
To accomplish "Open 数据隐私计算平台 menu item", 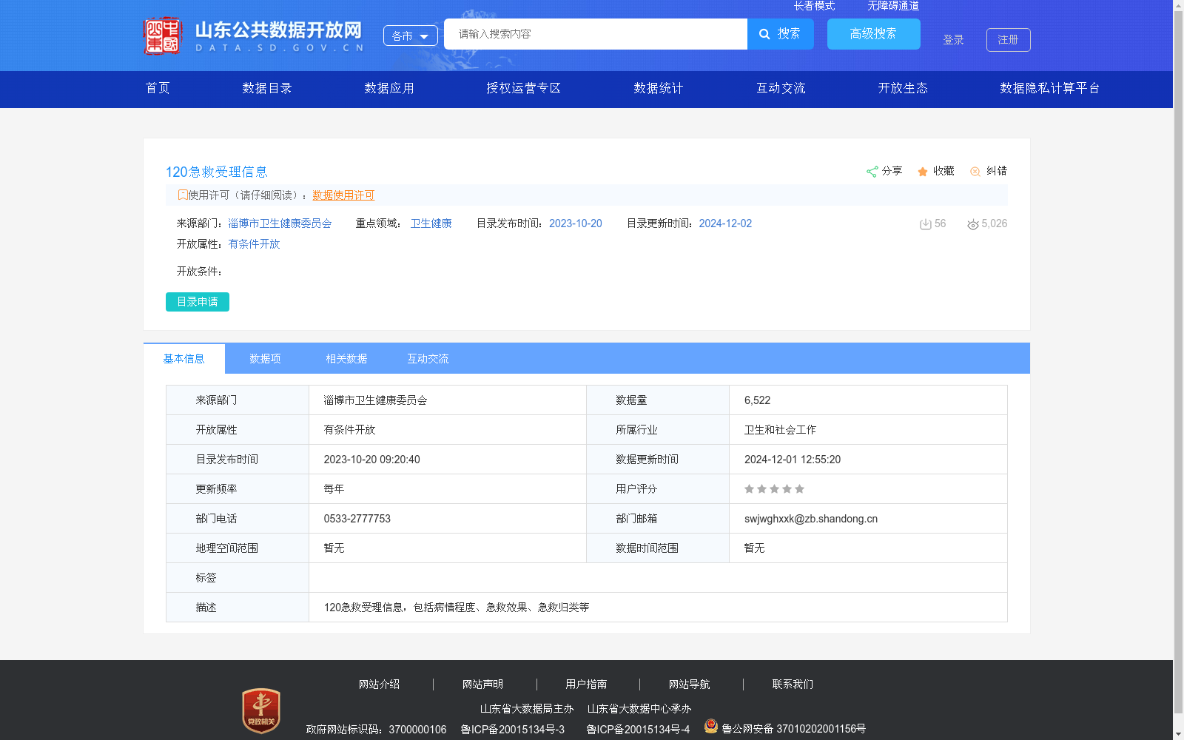I will (1050, 88).
